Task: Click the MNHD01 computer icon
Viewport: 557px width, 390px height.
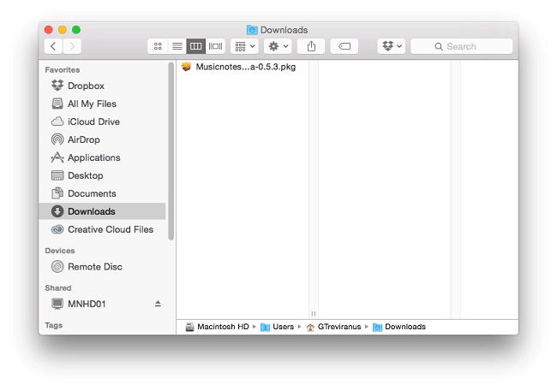Action: (x=57, y=304)
